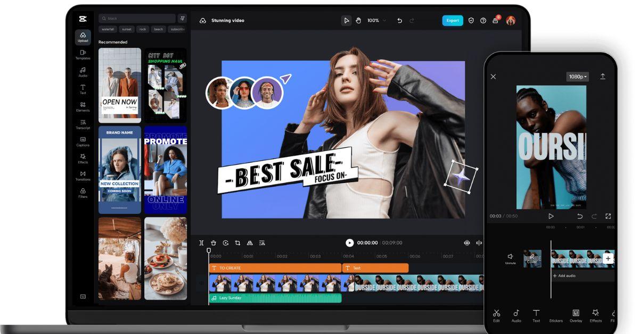
Task: Choose the 'OPEN NOW' template thumbnail
Action: pyautogui.click(x=120, y=86)
